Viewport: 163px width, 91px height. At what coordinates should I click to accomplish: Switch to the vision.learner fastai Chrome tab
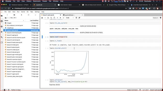[69, 5]
